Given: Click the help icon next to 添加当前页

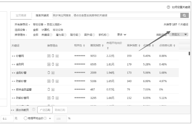Looking at the screenshot, I should click(x=34, y=109).
